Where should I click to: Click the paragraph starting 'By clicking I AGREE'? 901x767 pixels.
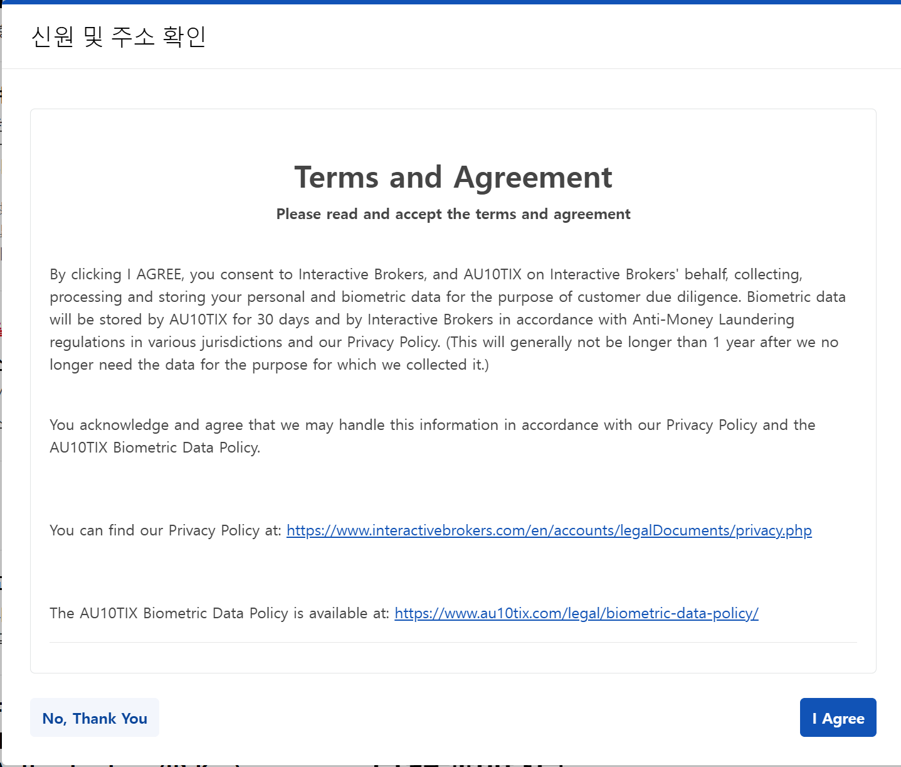point(448,319)
